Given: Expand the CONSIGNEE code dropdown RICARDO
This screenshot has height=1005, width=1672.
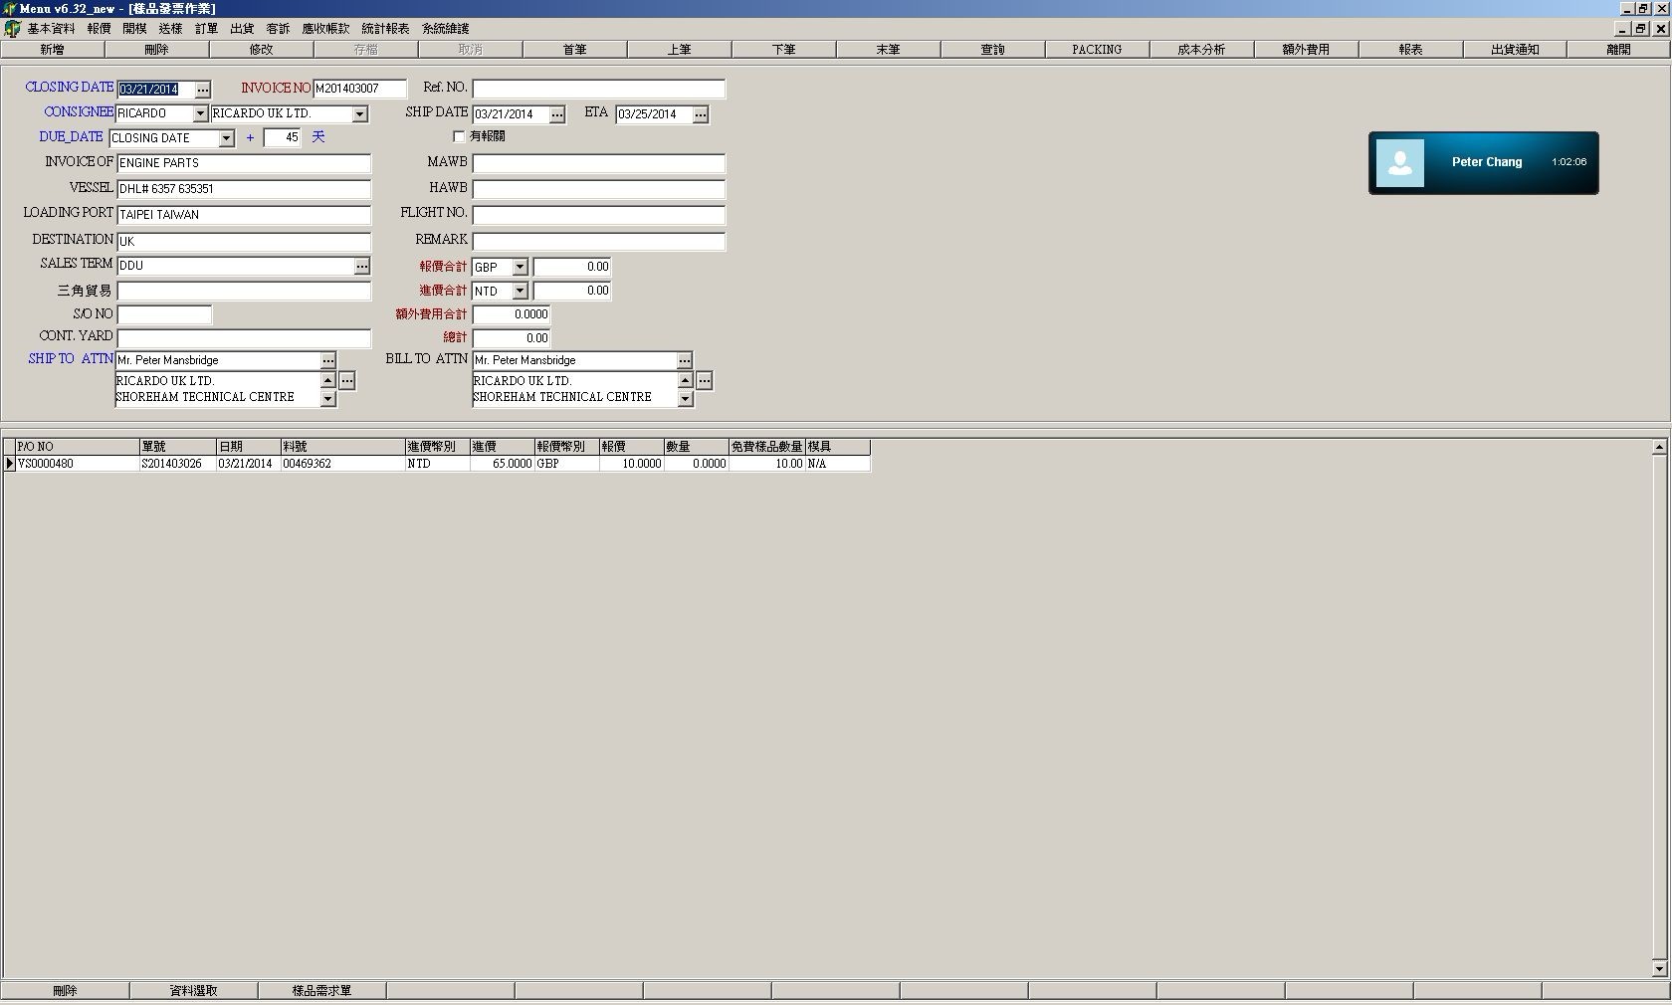Looking at the screenshot, I should click(x=200, y=114).
